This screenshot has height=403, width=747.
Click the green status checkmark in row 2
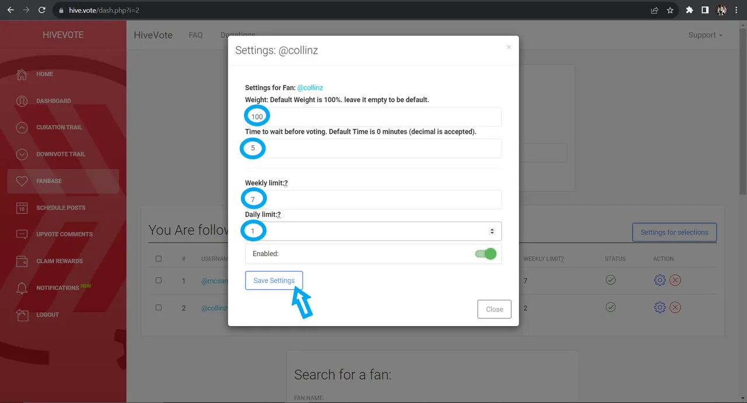coord(610,307)
